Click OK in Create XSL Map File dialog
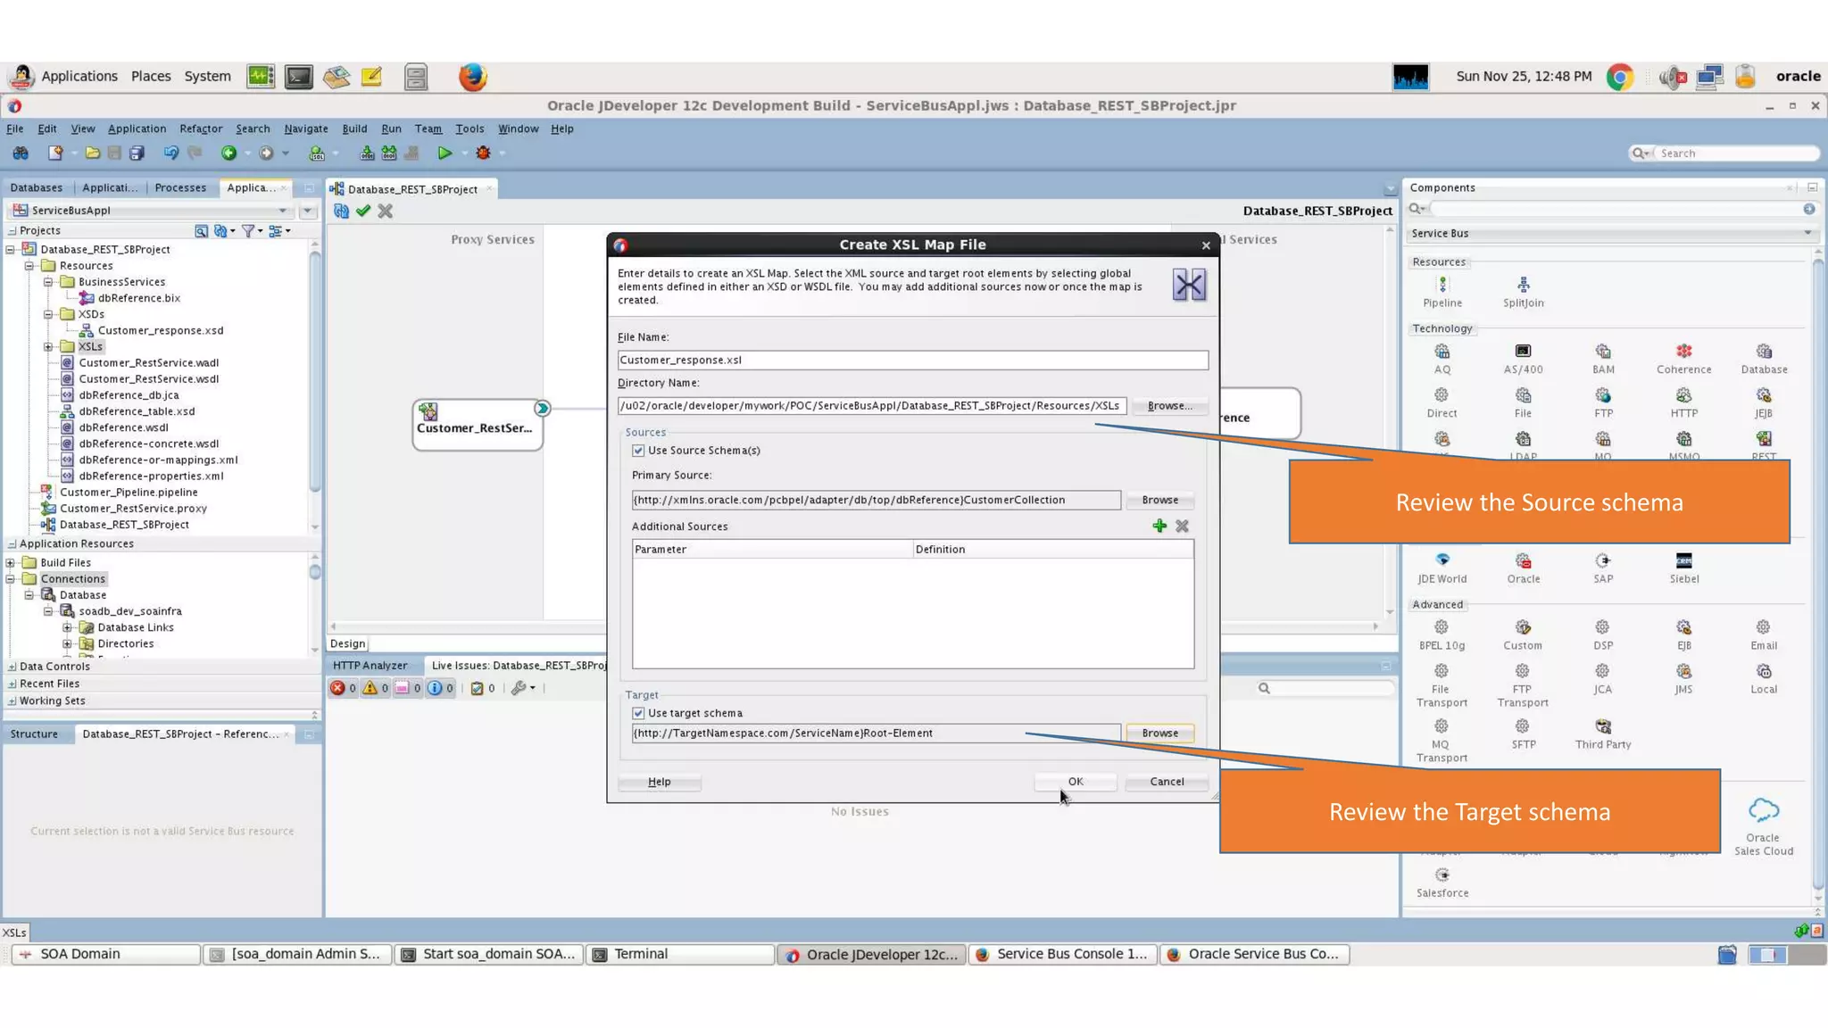This screenshot has height=1028, width=1828. pyautogui.click(x=1076, y=782)
